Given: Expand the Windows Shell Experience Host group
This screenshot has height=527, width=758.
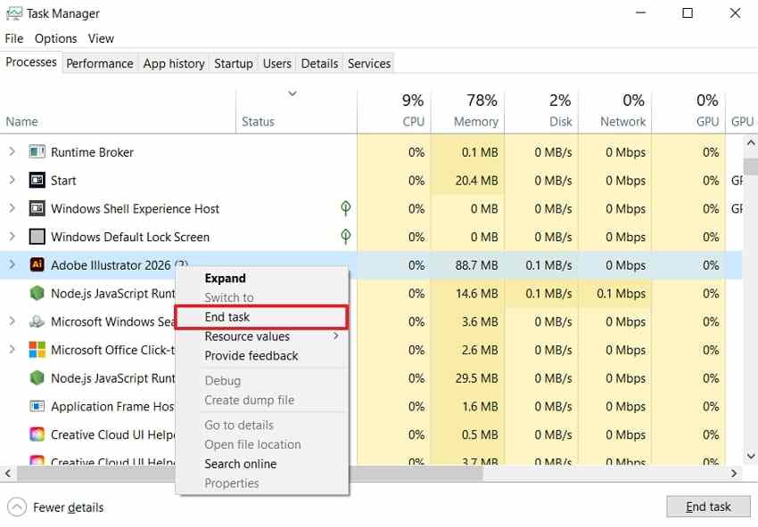Looking at the screenshot, I should click(x=12, y=208).
